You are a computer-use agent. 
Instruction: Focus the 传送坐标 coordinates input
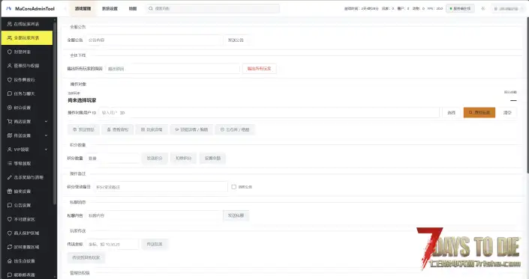[x=113, y=244]
